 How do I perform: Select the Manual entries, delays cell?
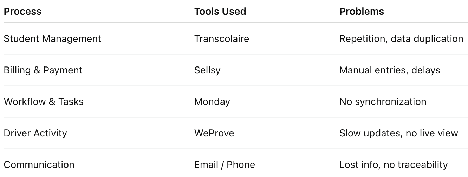tap(390, 70)
